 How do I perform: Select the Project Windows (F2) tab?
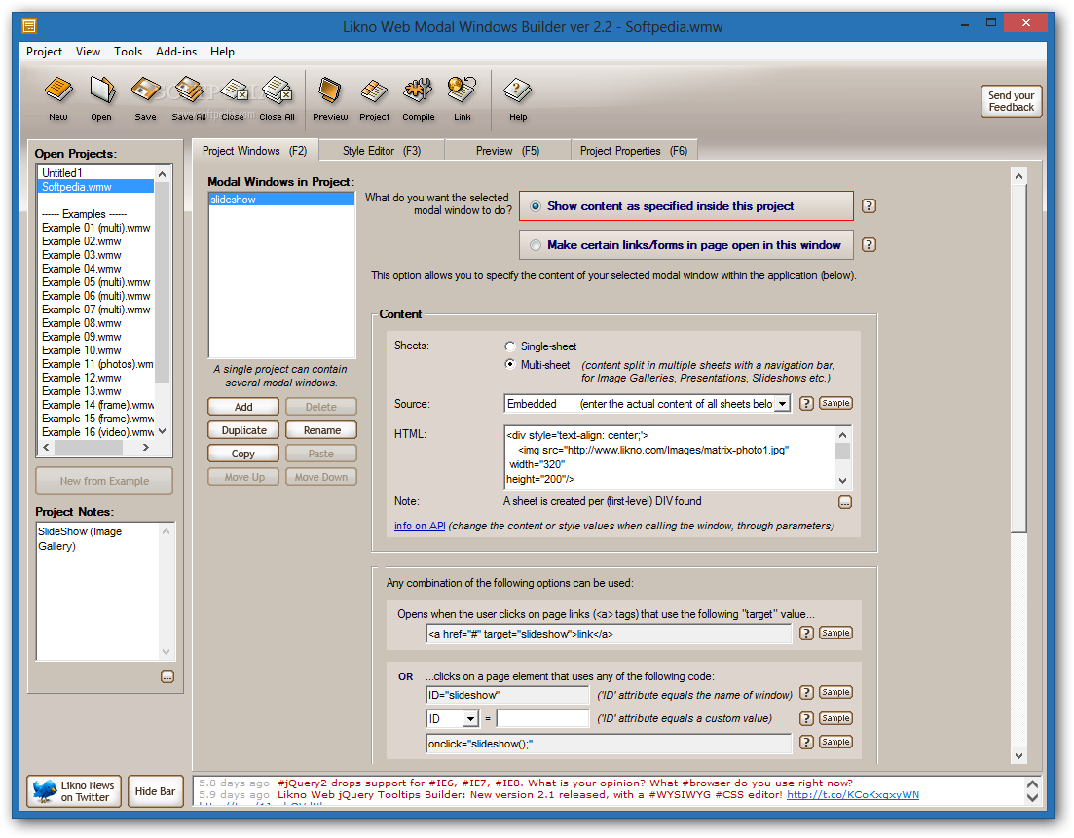(255, 151)
